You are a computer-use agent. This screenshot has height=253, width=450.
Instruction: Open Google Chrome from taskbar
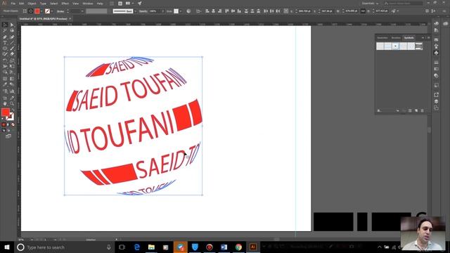tap(238, 247)
